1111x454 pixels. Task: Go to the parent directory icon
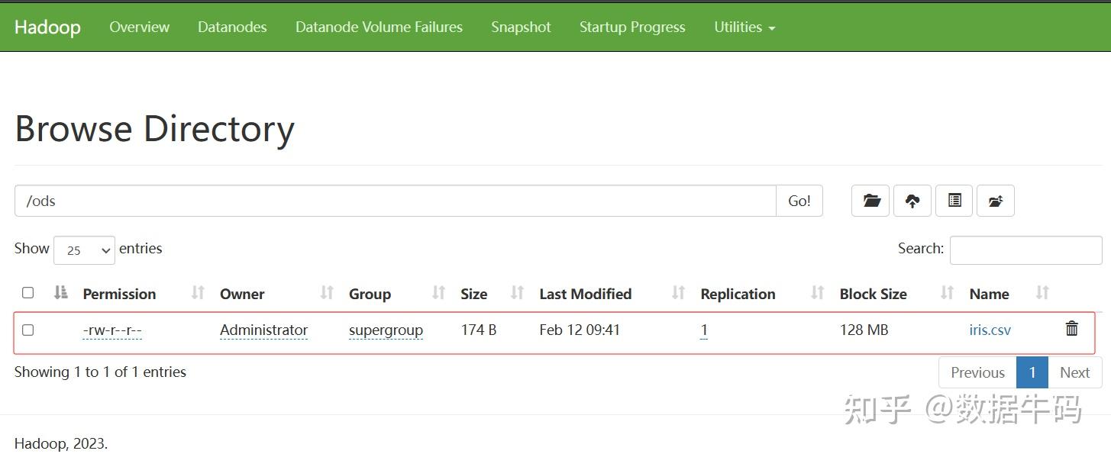[995, 201]
